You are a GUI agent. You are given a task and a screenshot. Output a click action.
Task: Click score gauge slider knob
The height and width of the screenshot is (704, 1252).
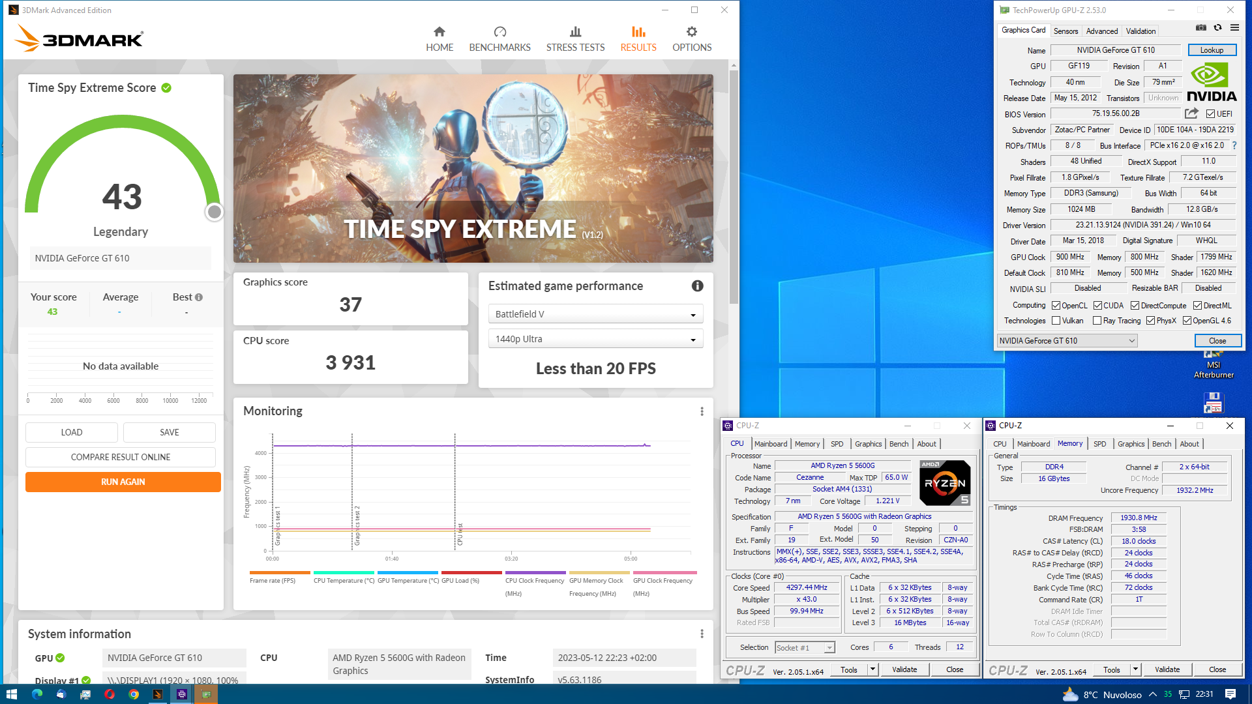214,212
